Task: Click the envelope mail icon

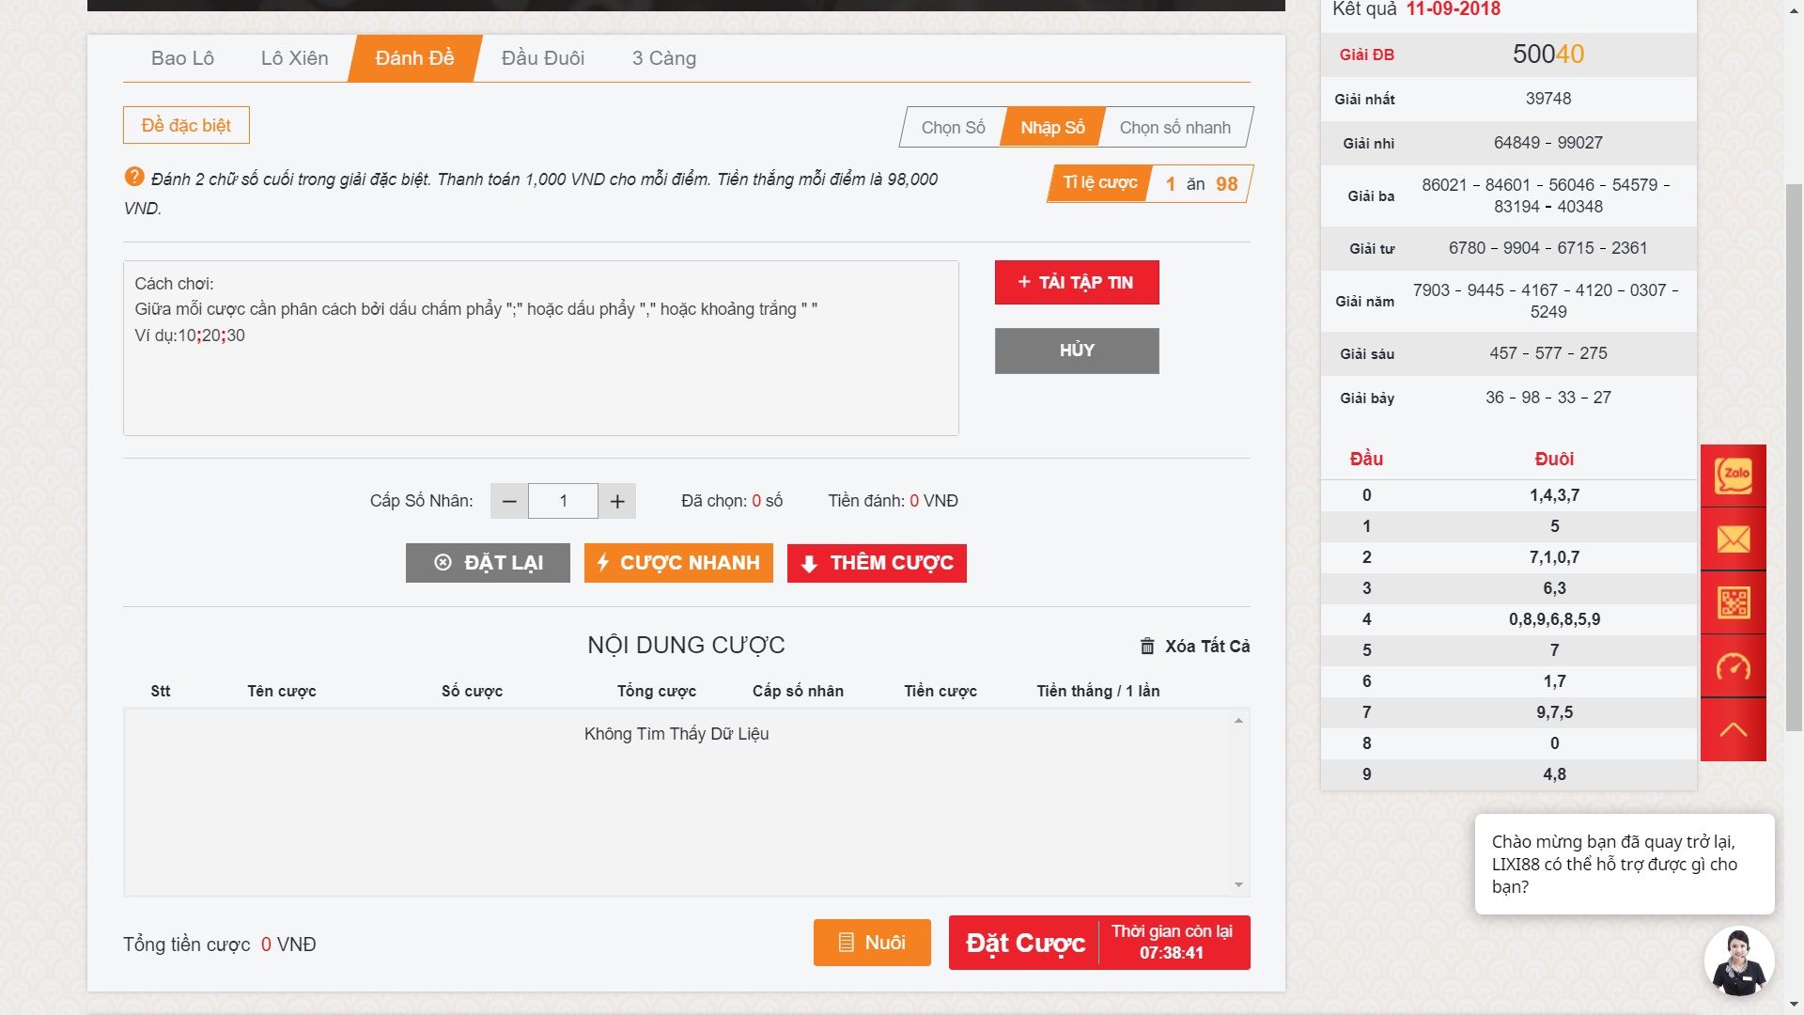Action: tap(1734, 539)
